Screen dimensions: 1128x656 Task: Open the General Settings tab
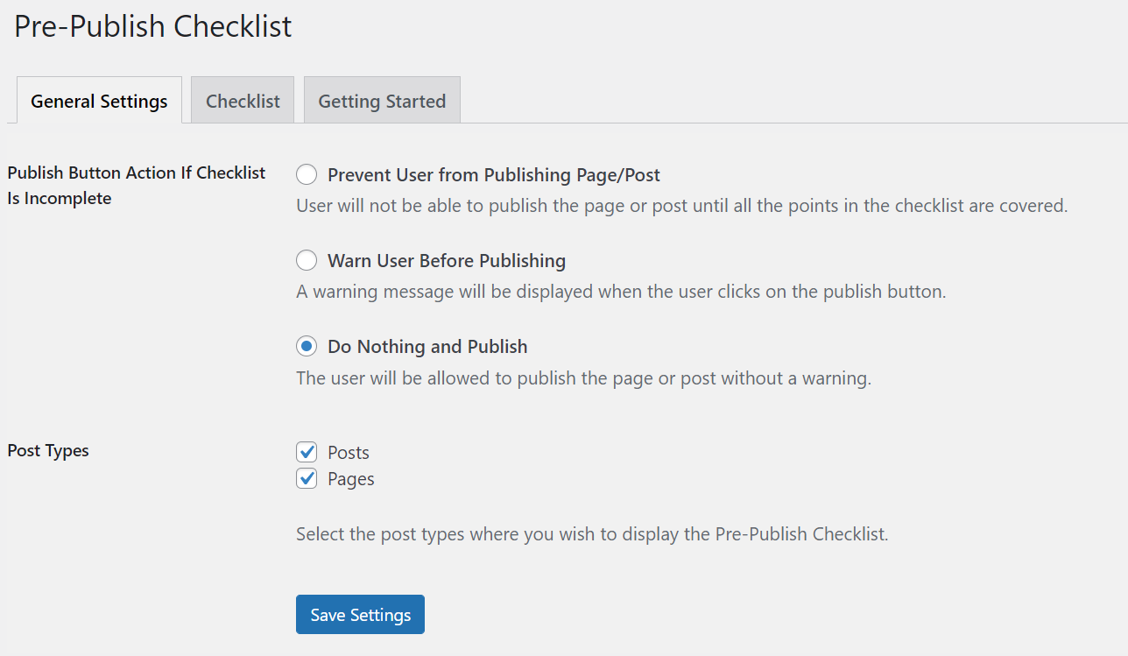pos(99,102)
